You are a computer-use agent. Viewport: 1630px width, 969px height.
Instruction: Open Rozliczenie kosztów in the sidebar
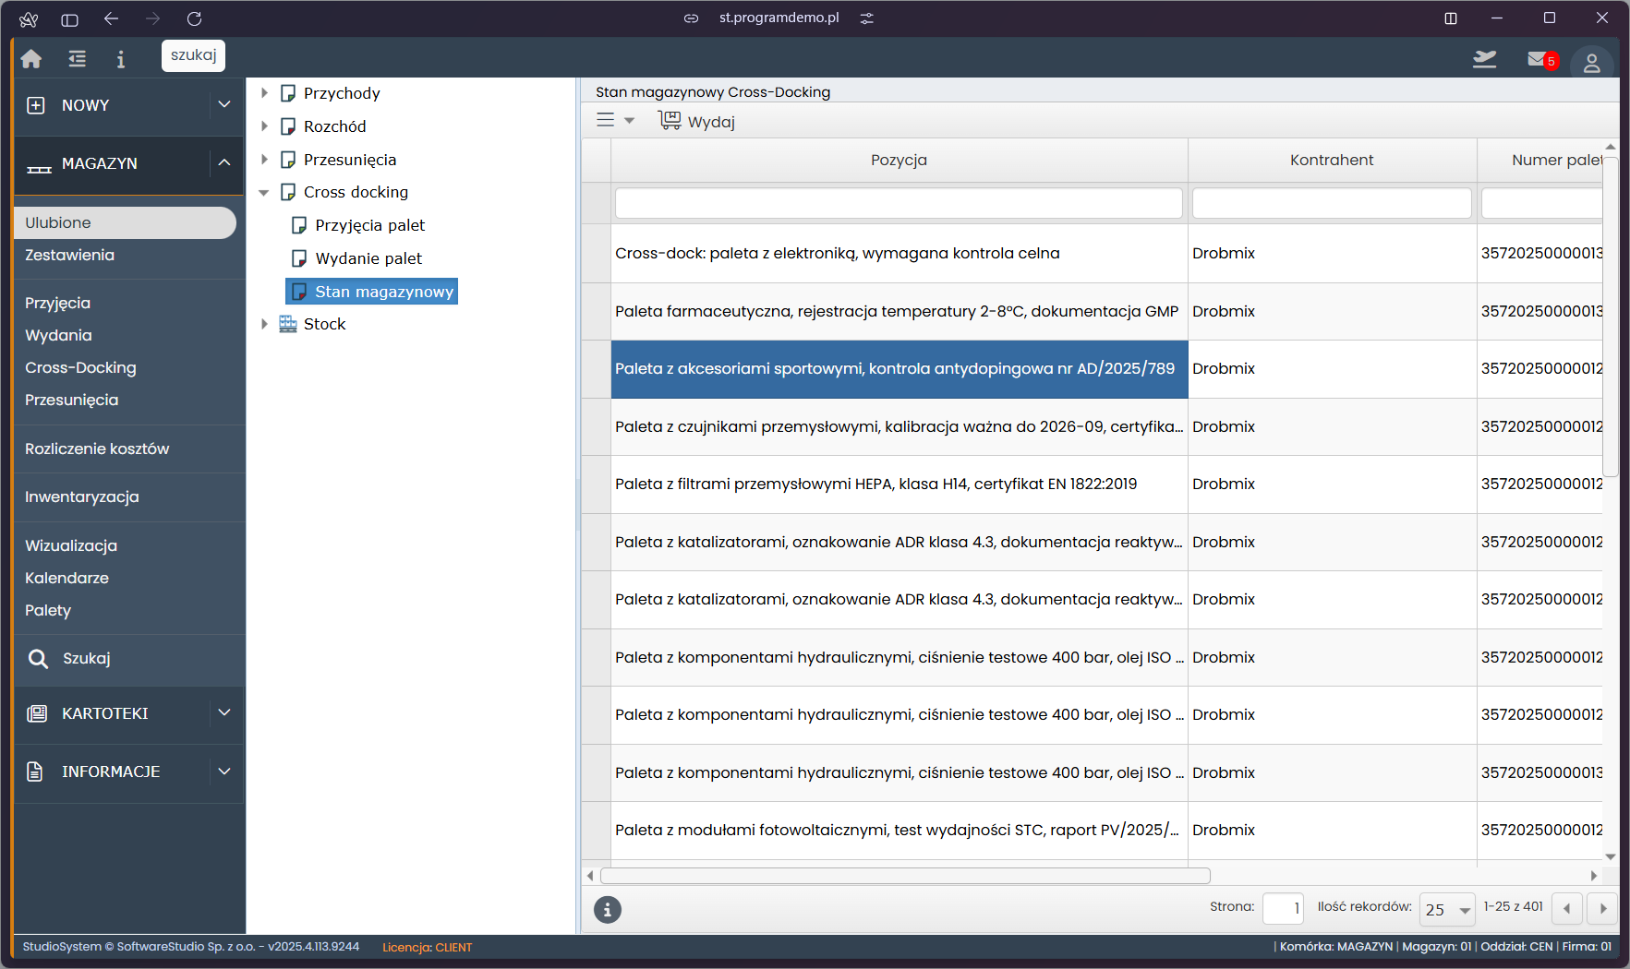point(97,449)
